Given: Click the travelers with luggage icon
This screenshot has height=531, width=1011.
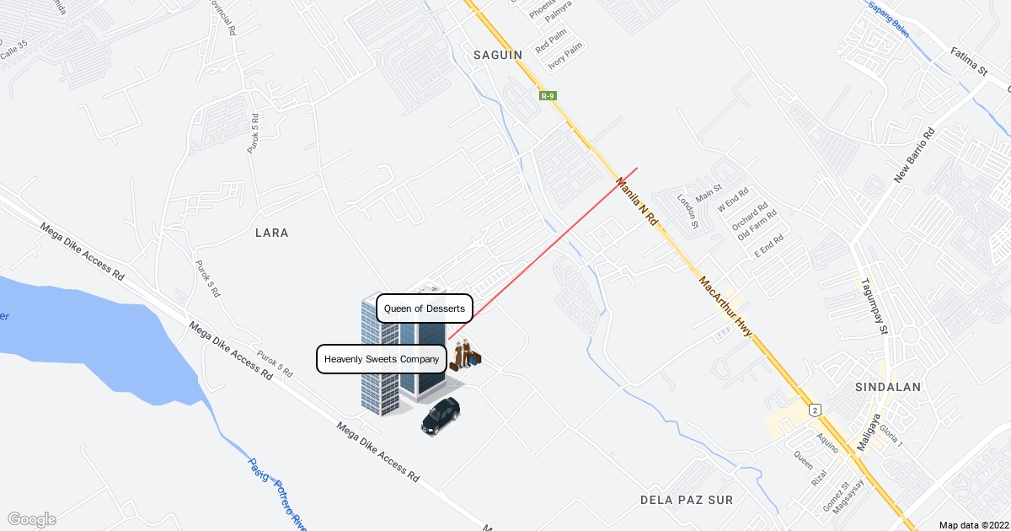Looking at the screenshot, I should (x=466, y=355).
